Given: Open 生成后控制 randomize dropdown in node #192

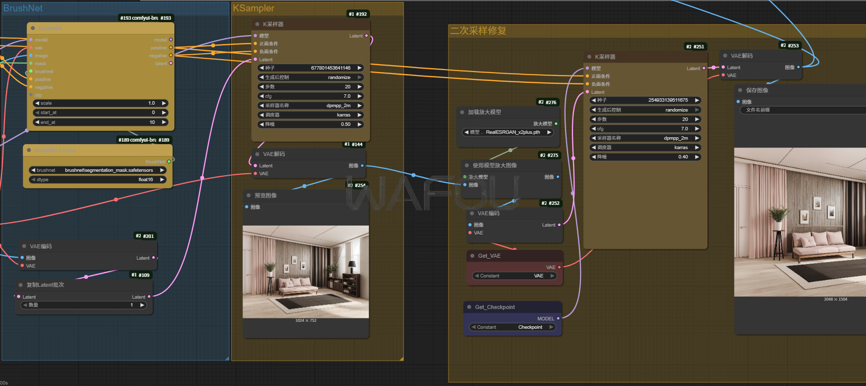Looking at the screenshot, I should pos(311,77).
